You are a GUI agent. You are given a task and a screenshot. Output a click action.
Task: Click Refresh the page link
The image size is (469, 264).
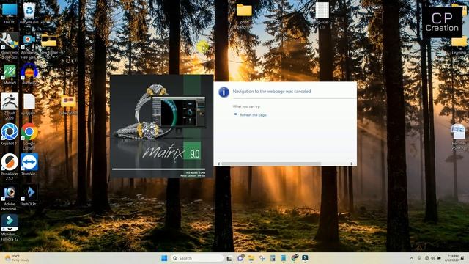click(x=253, y=115)
